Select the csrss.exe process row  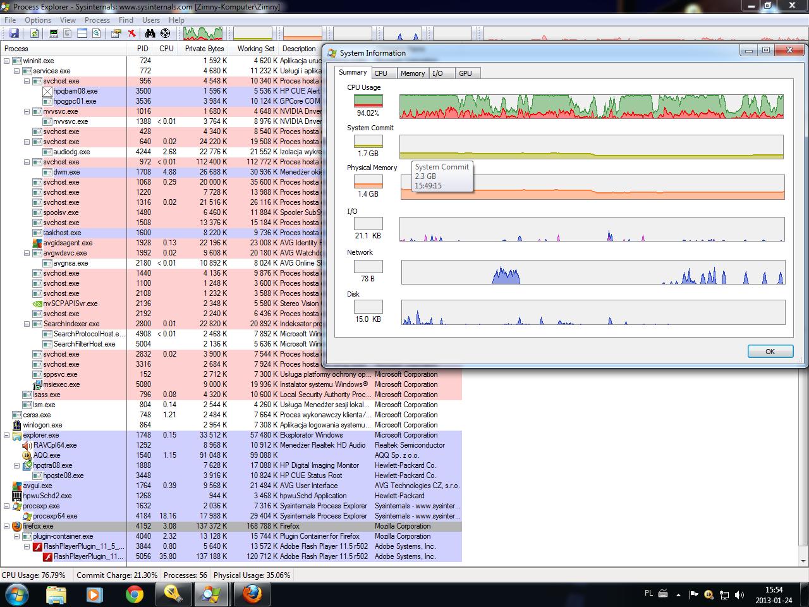[231, 415]
